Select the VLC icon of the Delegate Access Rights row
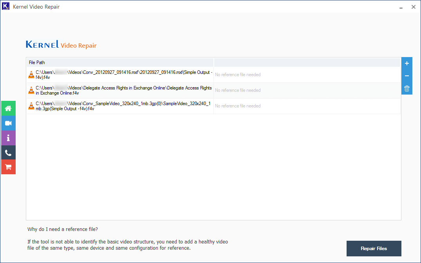Screen dimensions: 421x263 31,90
